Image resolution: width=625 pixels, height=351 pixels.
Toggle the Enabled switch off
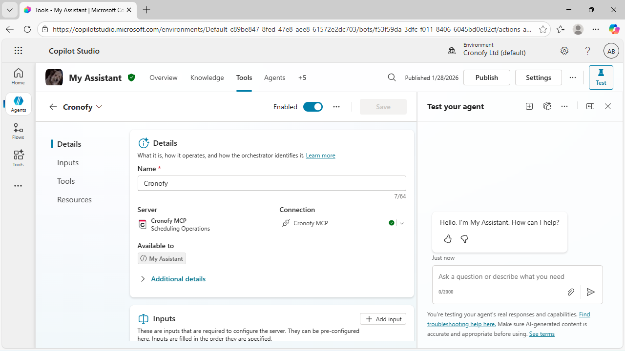[x=313, y=107]
